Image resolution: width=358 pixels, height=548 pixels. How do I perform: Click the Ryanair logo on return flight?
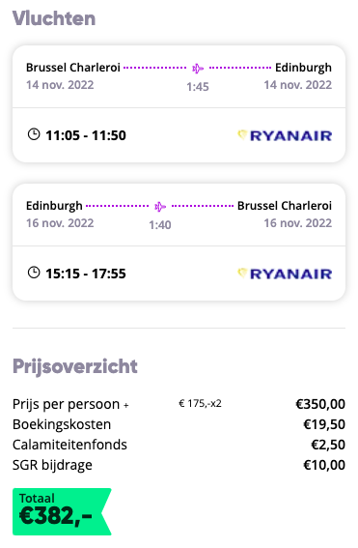[x=285, y=274]
